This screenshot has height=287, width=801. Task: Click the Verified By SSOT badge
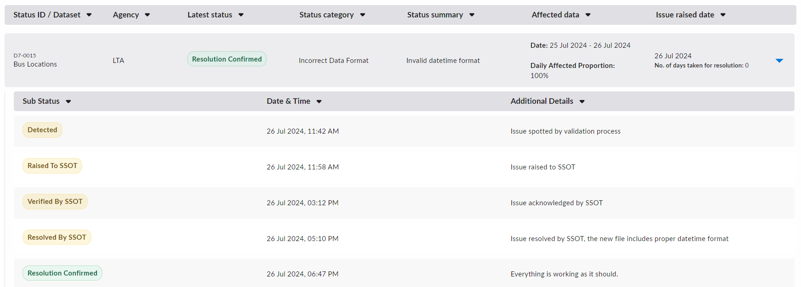click(55, 202)
